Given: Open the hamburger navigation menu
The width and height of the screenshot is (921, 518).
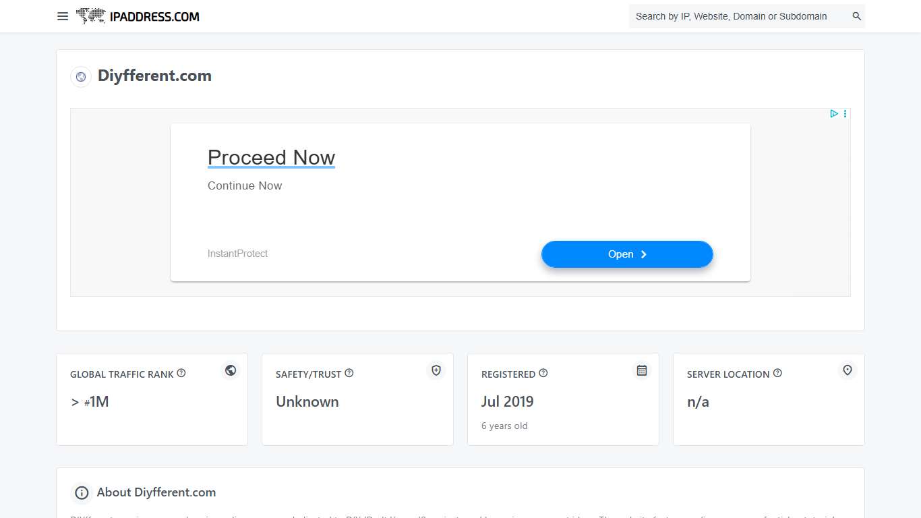Looking at the screenshot, I should [x=63, y=16].
